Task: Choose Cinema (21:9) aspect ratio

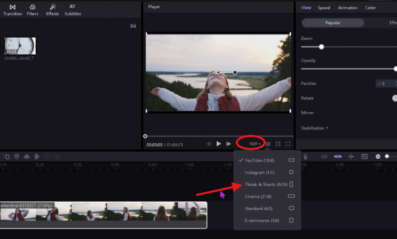Action: [x=267, y=196]
